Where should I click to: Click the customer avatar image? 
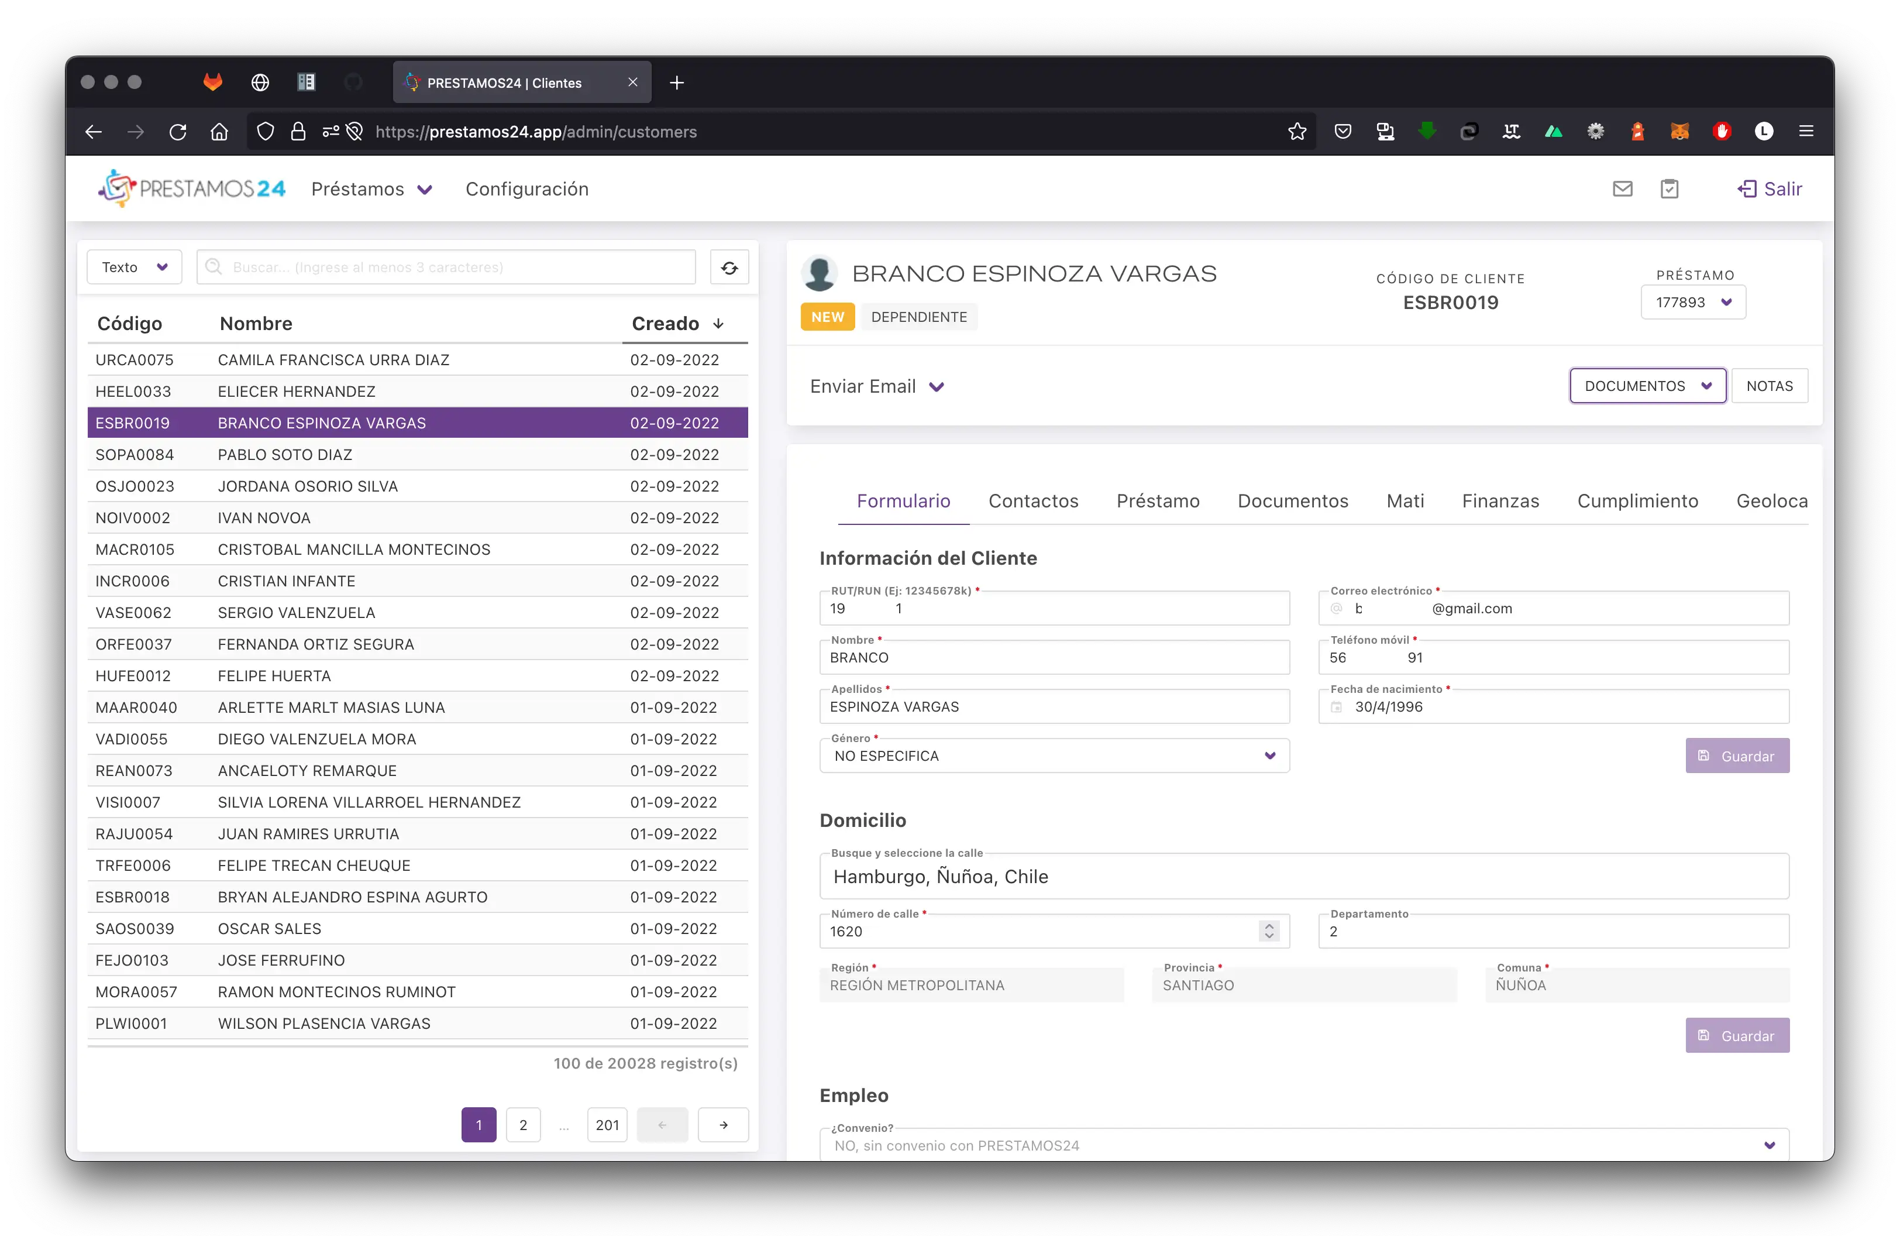[819, 274]
